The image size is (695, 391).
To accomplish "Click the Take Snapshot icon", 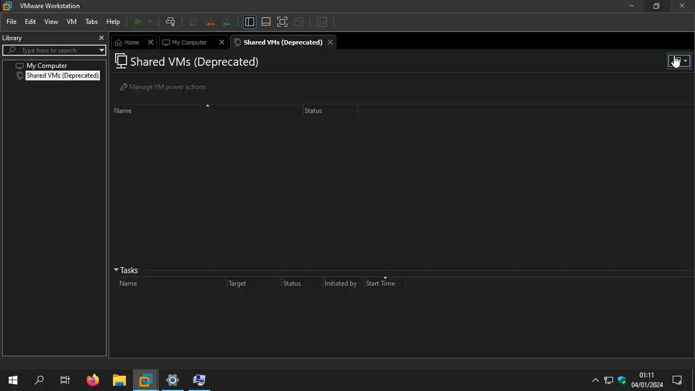I will point(193,22).
